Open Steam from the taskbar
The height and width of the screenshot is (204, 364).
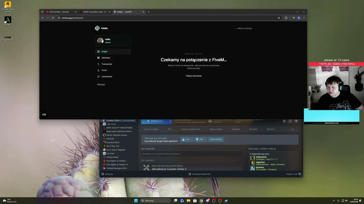[x=226, y=201]
